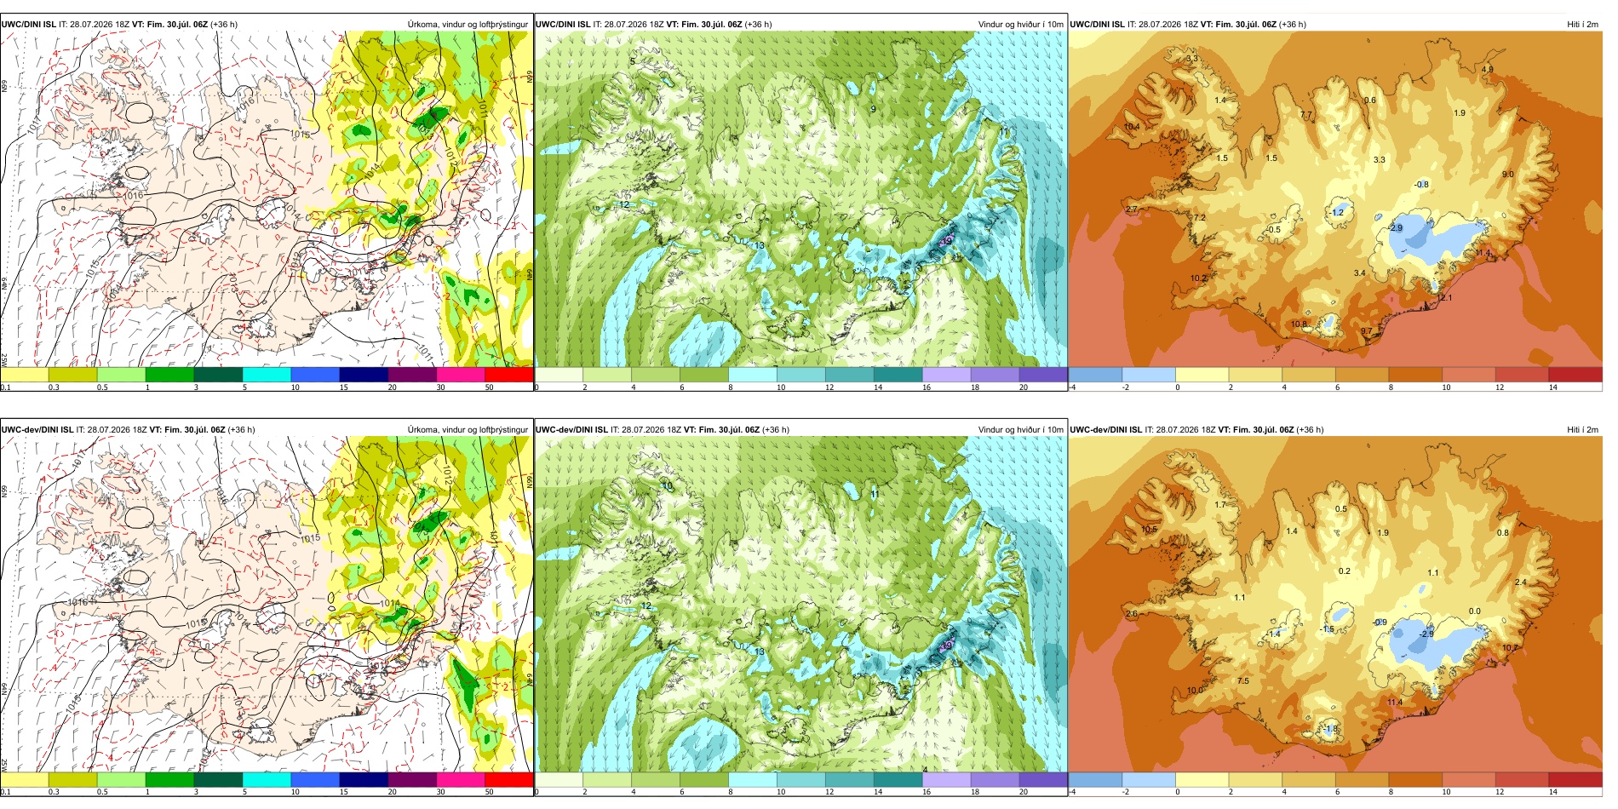Open the top UWC 10m wind and gust map
Image resolution: width=1618 pixels, height=809 pixels.
800,199
